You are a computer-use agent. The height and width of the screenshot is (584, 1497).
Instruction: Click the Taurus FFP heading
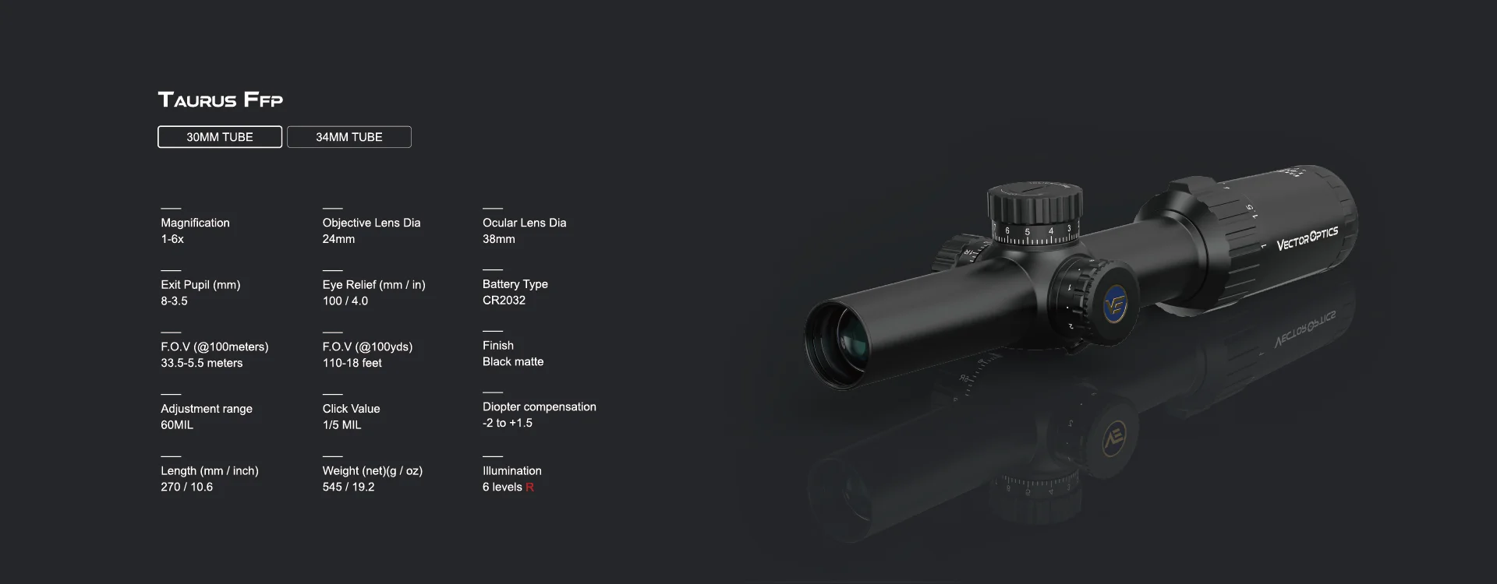pos(221,100)
